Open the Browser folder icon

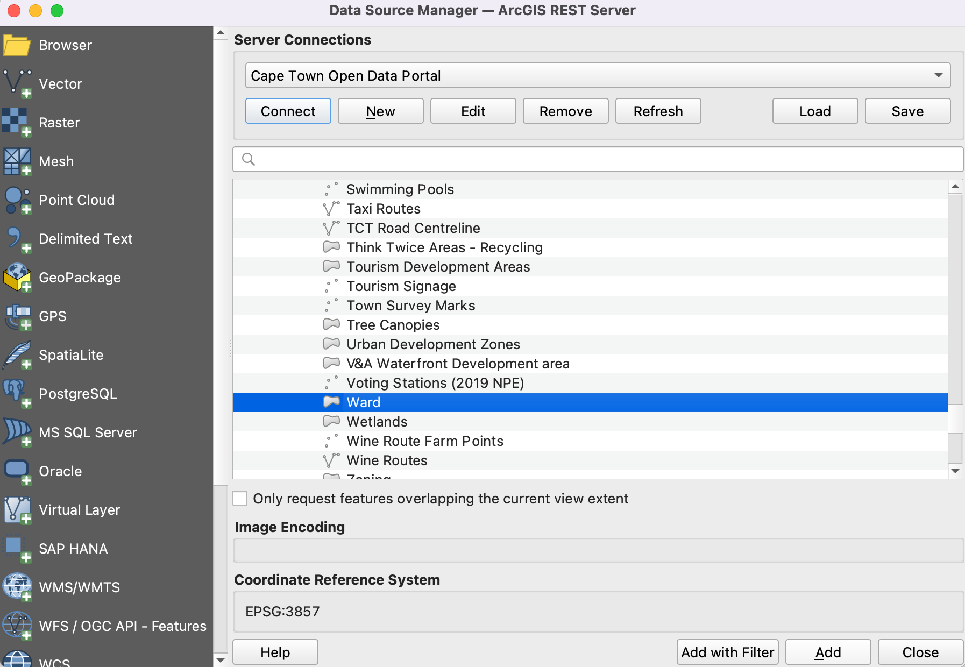(17, 45)
